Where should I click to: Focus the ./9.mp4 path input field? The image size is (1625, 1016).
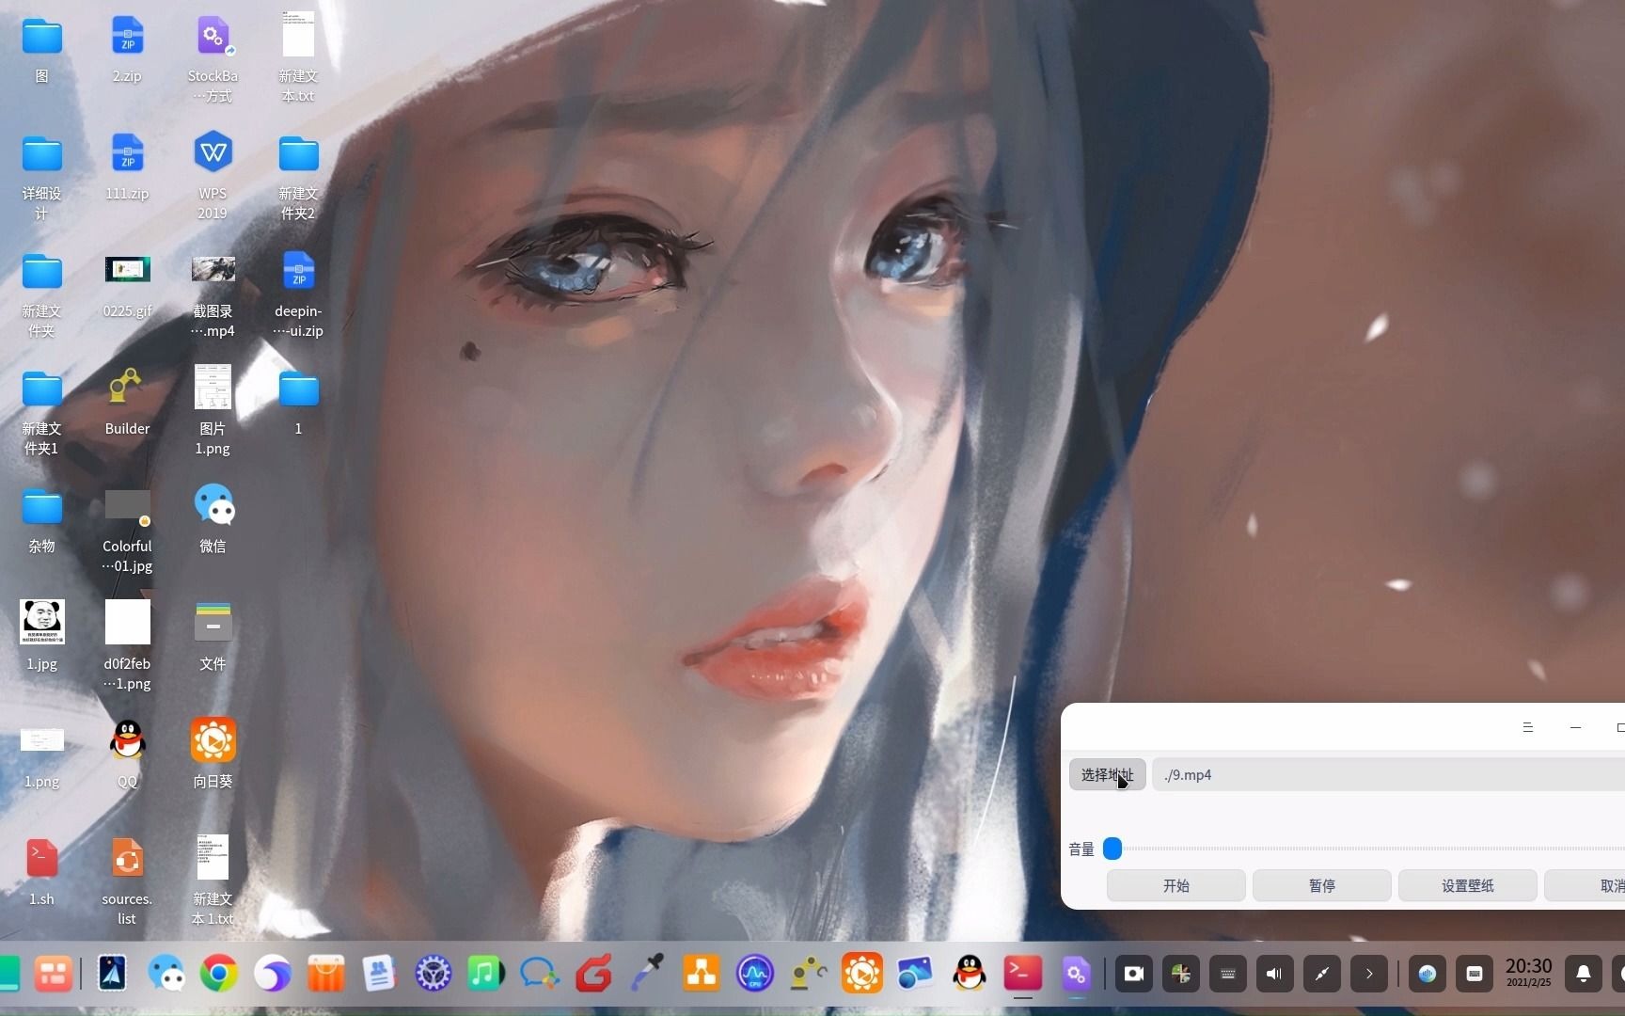[x=1388, y=774]
